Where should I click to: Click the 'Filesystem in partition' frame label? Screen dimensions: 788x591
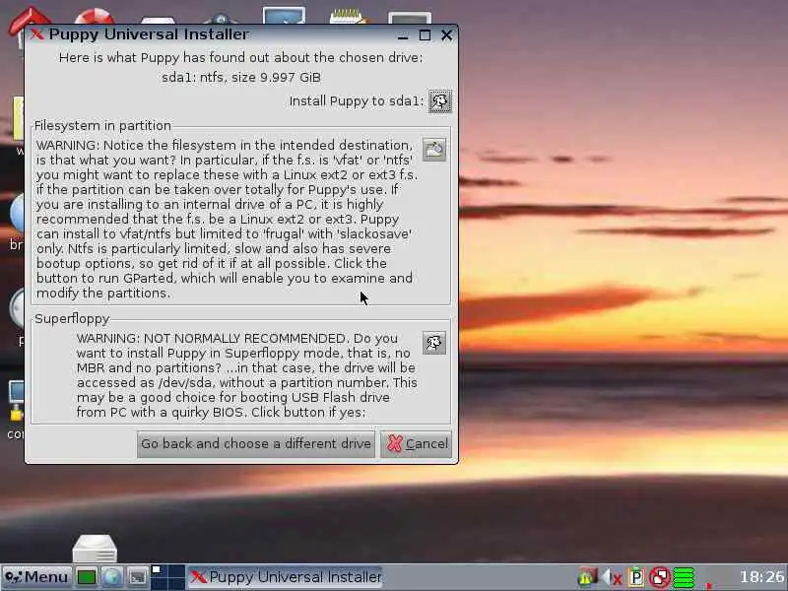coord(102,126)
